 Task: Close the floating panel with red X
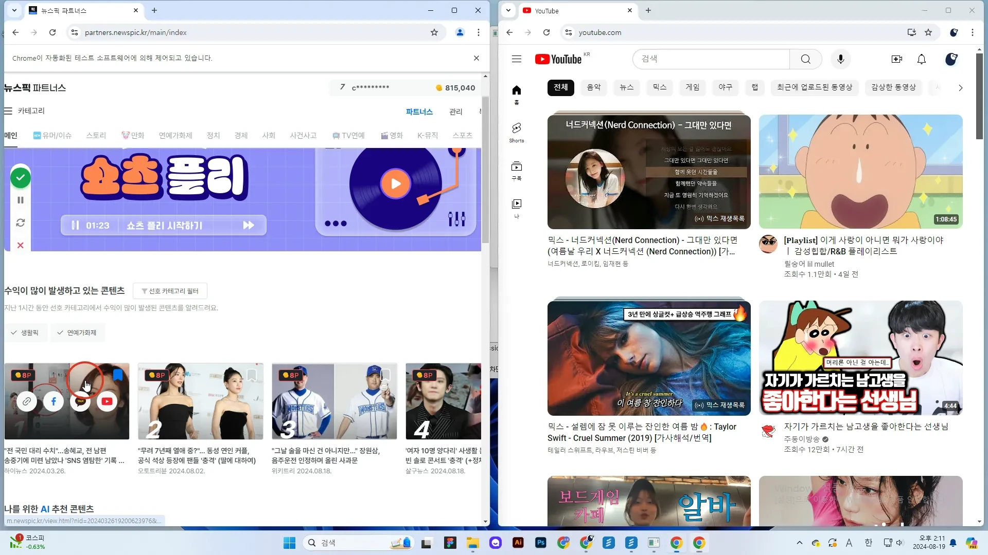pos(21,245)
